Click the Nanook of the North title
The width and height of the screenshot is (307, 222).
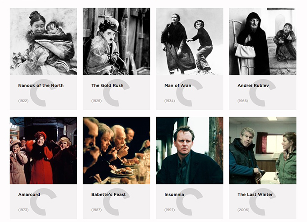click(x=41, y=85)
